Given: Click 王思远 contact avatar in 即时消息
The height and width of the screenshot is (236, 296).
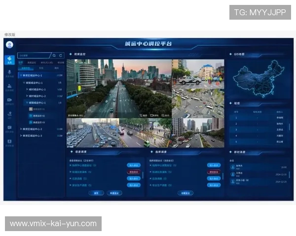Looking at the screenshot, I should point(233,174).
